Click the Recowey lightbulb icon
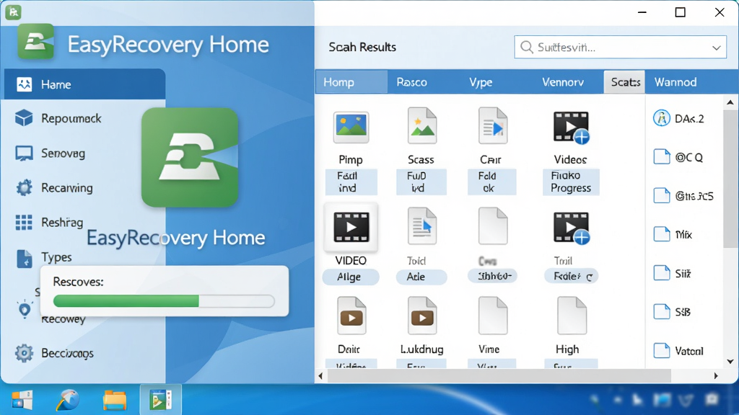Image resolution: width=739 pixels, height=415 pixels. (x=25, y=309)
